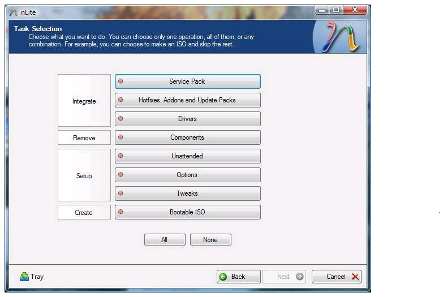443x297 pixels.
Task: Enable the Tweaks setup task
Action: pyautogui.click(x=187, y=193)
